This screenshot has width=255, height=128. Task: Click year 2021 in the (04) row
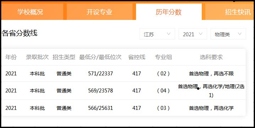pos(11,91)
